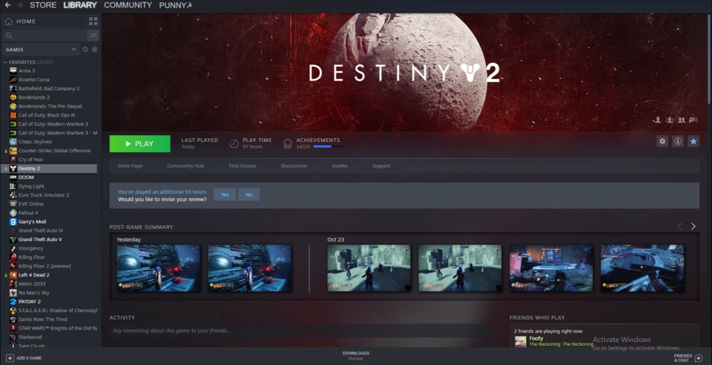
Task: Click the Cities: Skylines game icon
Action: (13, 142)
